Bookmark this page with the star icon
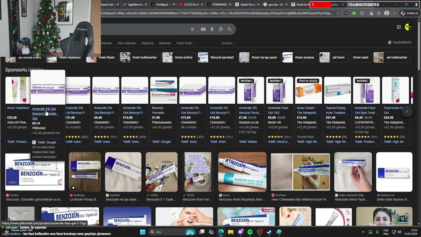 pyautogui.click(x=338, y=13)
